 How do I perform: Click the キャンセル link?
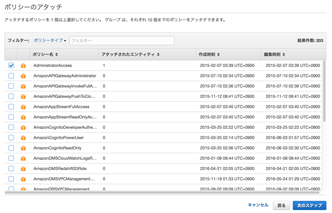point(258,205)
